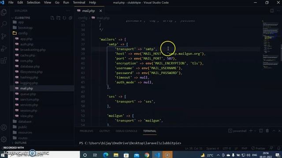Switch to the PROBLEMS panel tab

[86, 131]
